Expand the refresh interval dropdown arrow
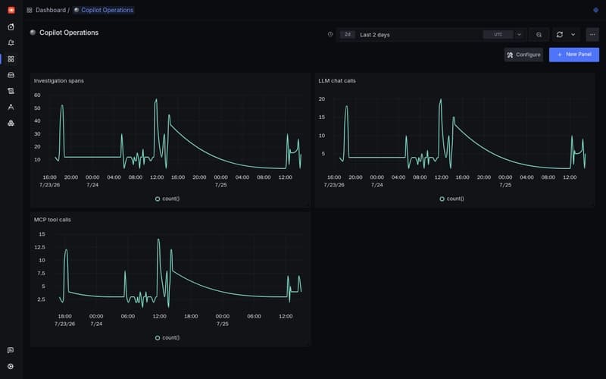 tap(573, 34)
